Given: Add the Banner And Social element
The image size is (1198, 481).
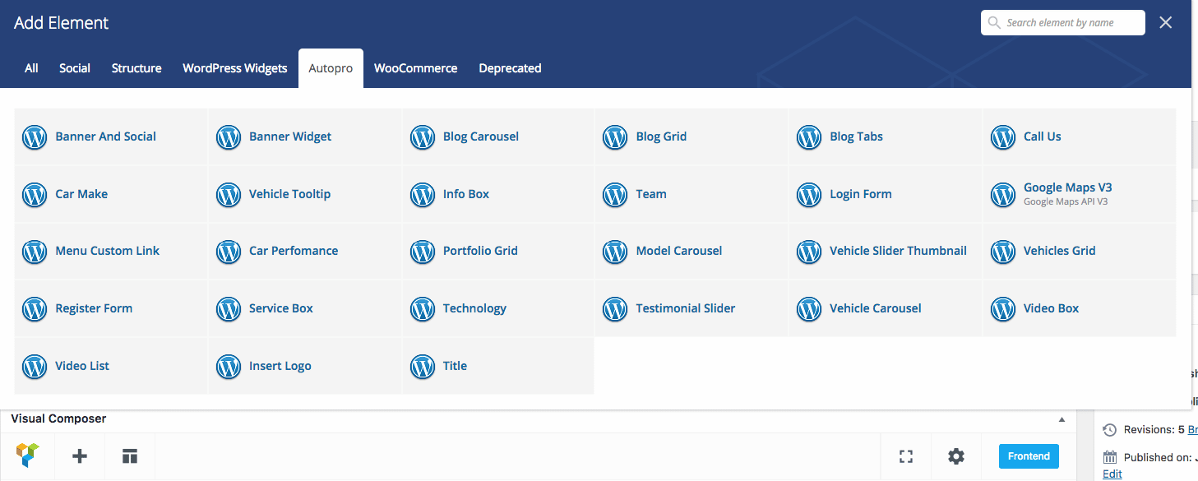Looking at the screenshot, I should [111, 136].
